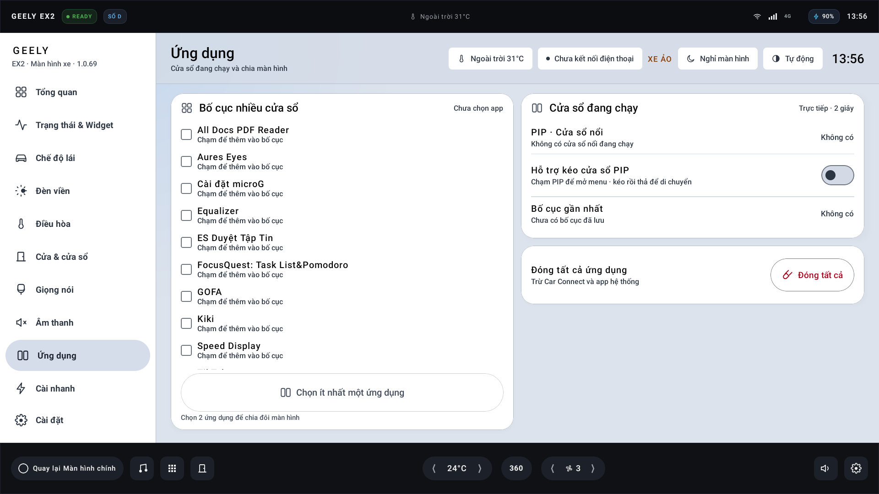Tap the multi-window layout grid icon
The image size is (879, 494).
pyautogui.click(x=187, y=108)
